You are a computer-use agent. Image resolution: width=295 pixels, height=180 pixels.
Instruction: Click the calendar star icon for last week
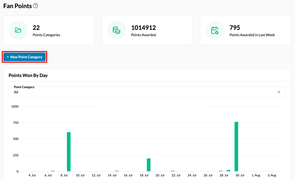coord(215,30)
